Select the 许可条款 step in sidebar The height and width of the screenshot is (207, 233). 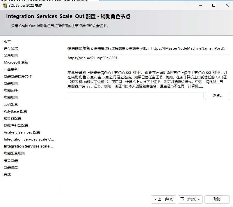[11, 48]
